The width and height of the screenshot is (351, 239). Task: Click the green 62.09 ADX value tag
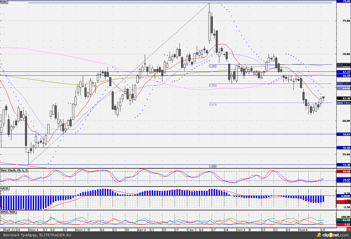tap(344, 220)
